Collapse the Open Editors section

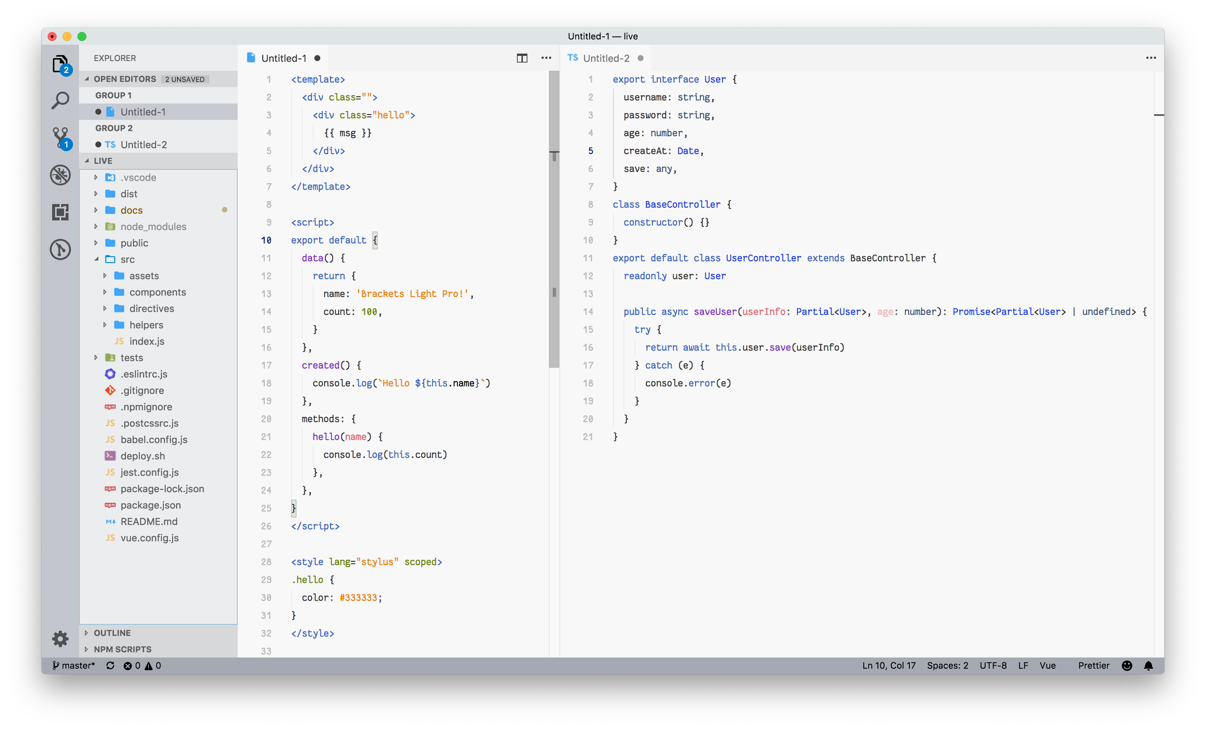point(87,79)
